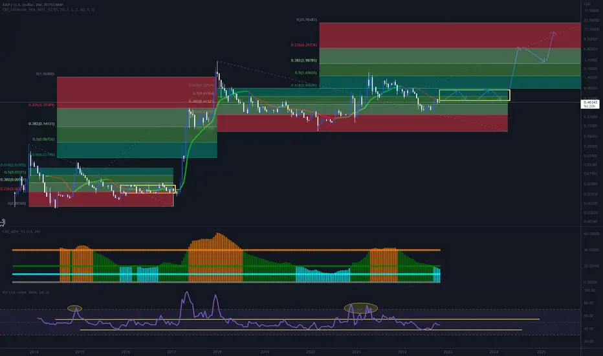This screenshot has height=356, width=603.
Task: Click the 0(20.98483) Fibonacci level label
Action: [307, 19]
